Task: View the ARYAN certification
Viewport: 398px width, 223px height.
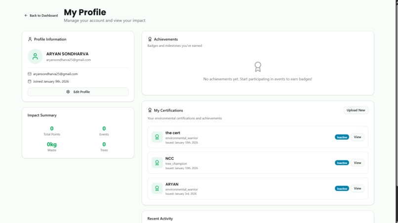Action: (x=358, y=188)
